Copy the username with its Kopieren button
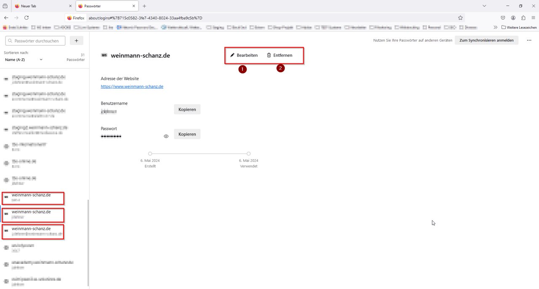 point(187,109)
